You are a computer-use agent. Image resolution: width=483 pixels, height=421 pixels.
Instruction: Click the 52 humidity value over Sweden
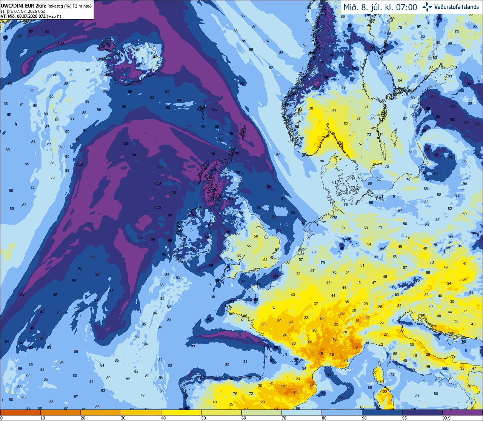[346, 124]
